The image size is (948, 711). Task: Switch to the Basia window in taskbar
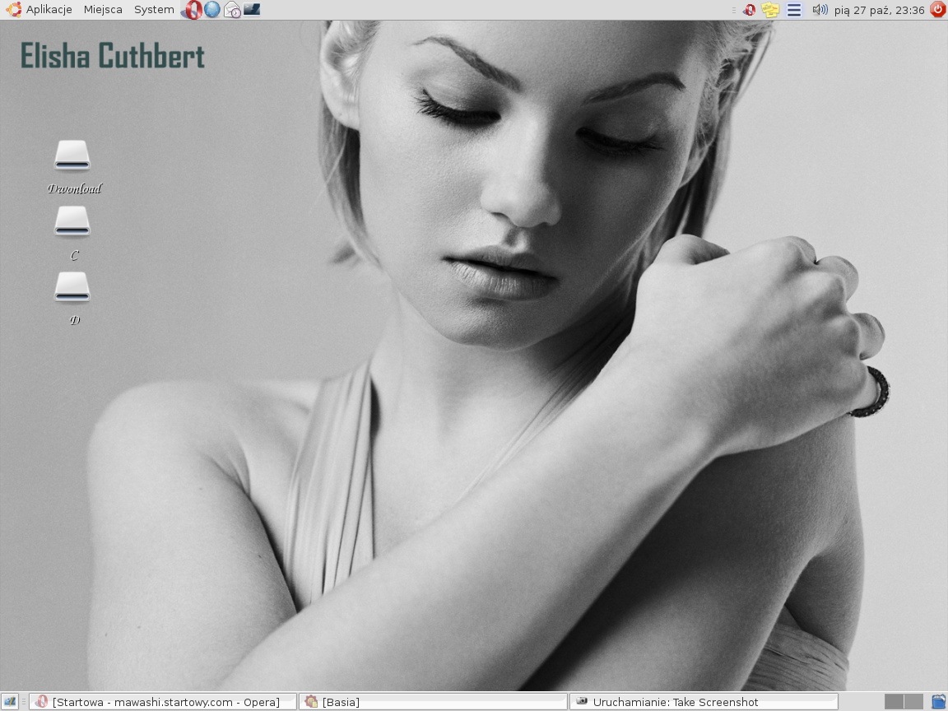434,702
